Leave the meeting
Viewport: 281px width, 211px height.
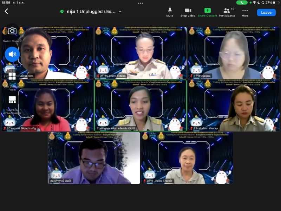266,13
